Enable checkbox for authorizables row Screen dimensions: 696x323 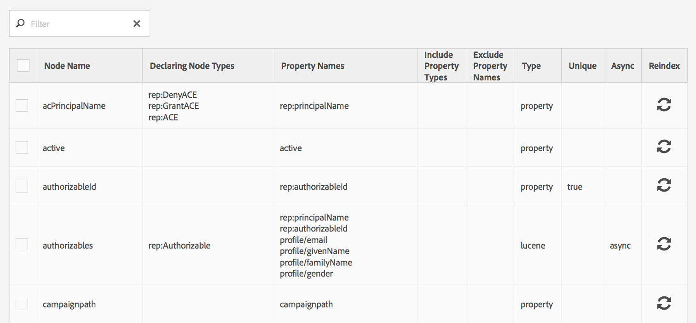point(22,245)
